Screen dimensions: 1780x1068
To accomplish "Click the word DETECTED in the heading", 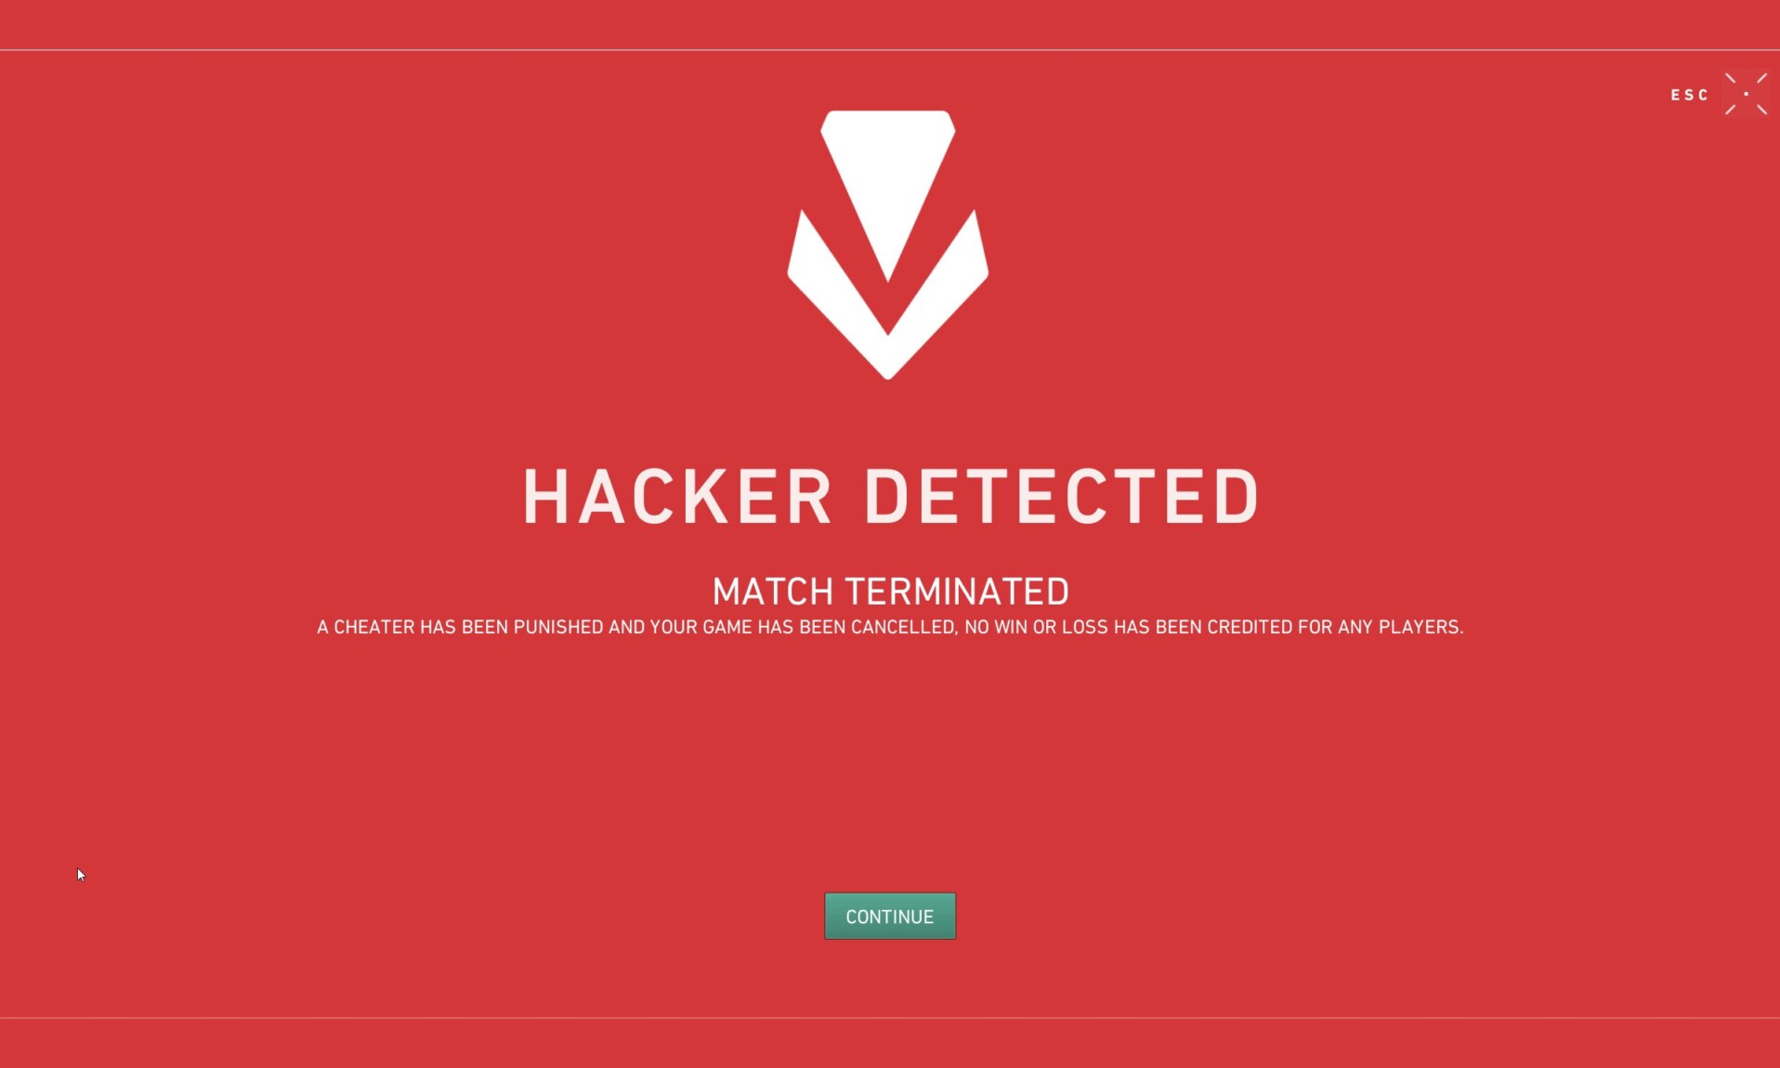I will coord(1061,497).
